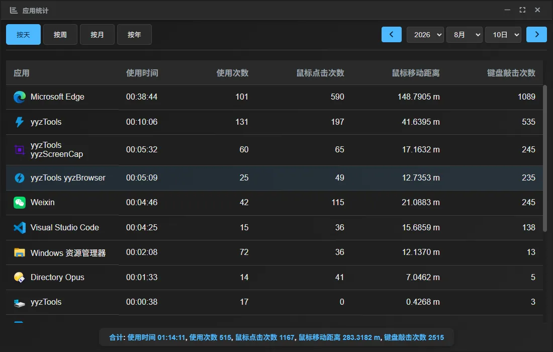Click the green Weixin icon
This screenshot has width=553, height=352.
point(20,203)
